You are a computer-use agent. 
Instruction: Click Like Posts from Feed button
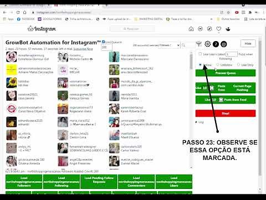(226, 99)
